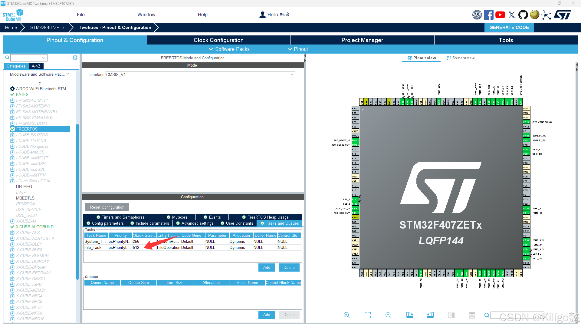The width and height of the screenshot is (581, 327).
Task: Open the ST Facebook page icon
Action: 488,15
